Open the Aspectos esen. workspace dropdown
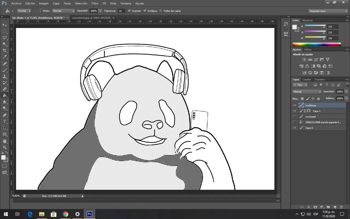The width and height of the screenshot is (350, 219). (x=328, y=11)
